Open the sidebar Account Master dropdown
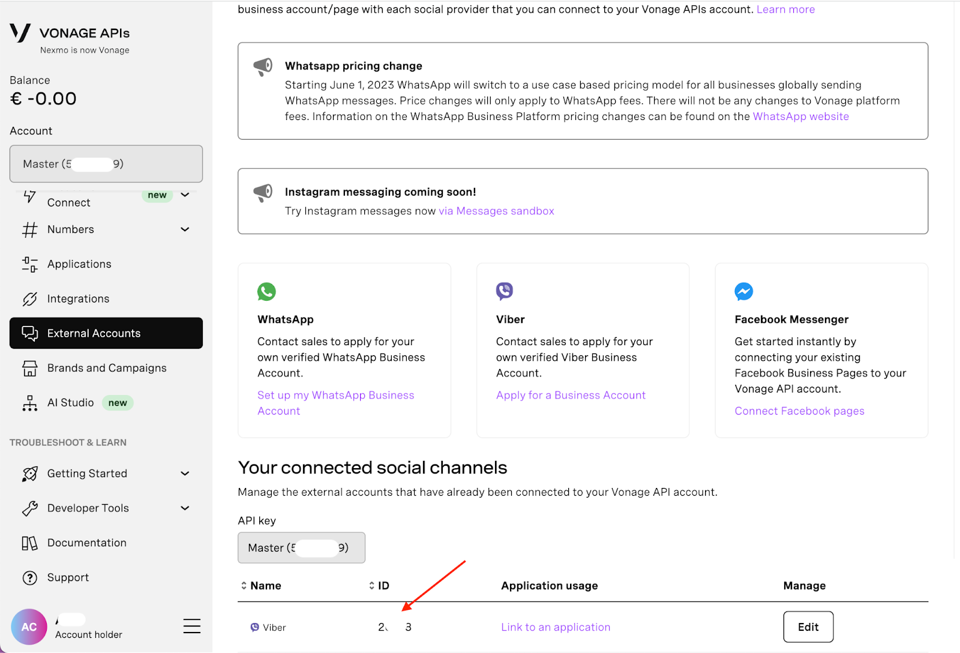The image size is (960, 653). pyautogui.click(x=106, y=164)
